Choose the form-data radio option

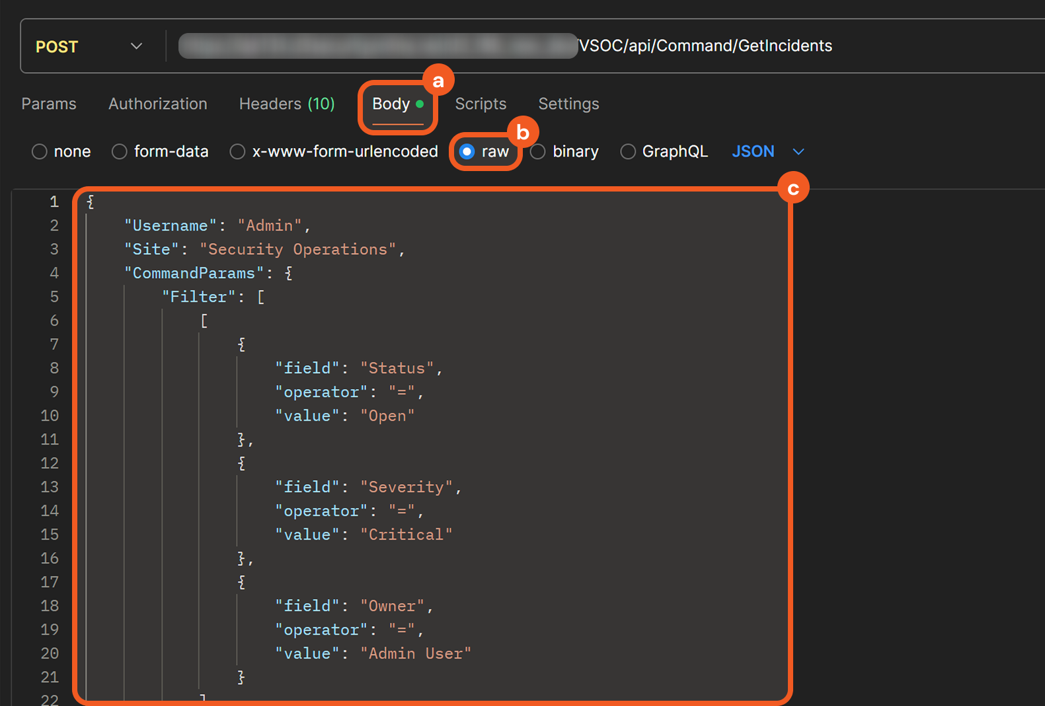click(120, 152)
